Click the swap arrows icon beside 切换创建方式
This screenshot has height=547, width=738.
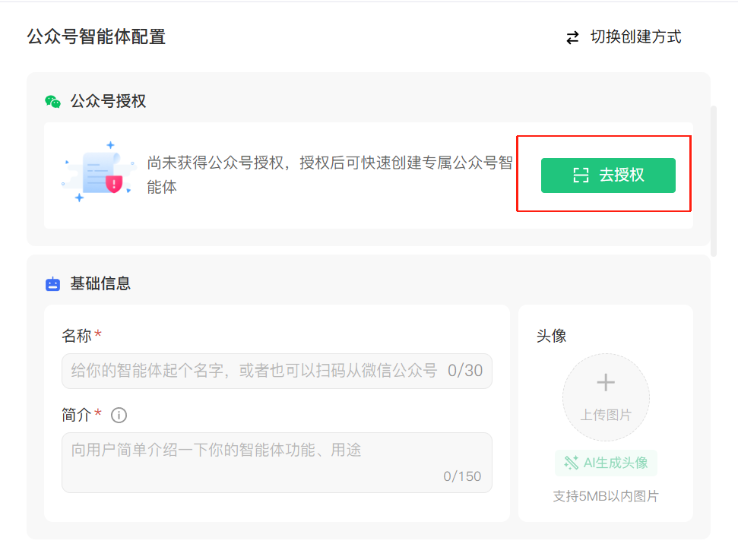tap(572, 37)
